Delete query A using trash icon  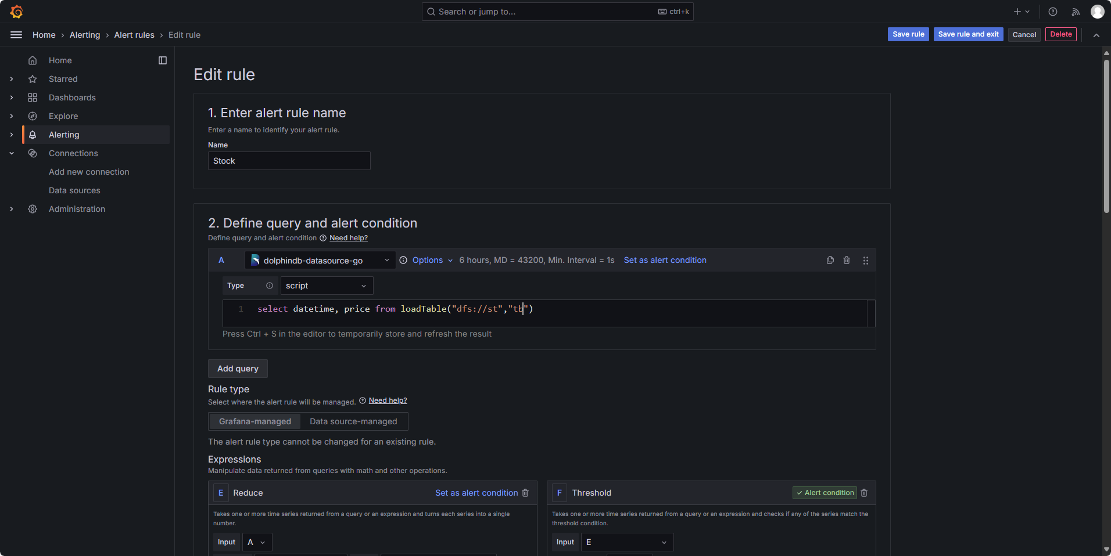[847, 261]
